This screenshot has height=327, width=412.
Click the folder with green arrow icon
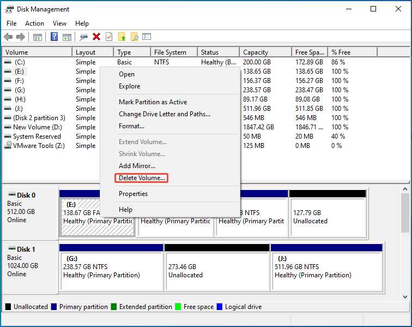(122, 37)
